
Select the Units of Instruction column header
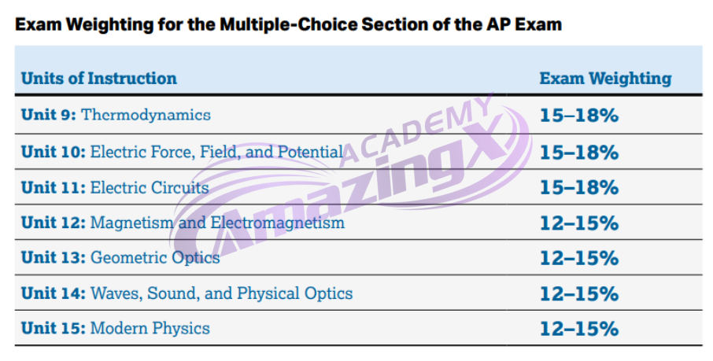coord(98,78)
